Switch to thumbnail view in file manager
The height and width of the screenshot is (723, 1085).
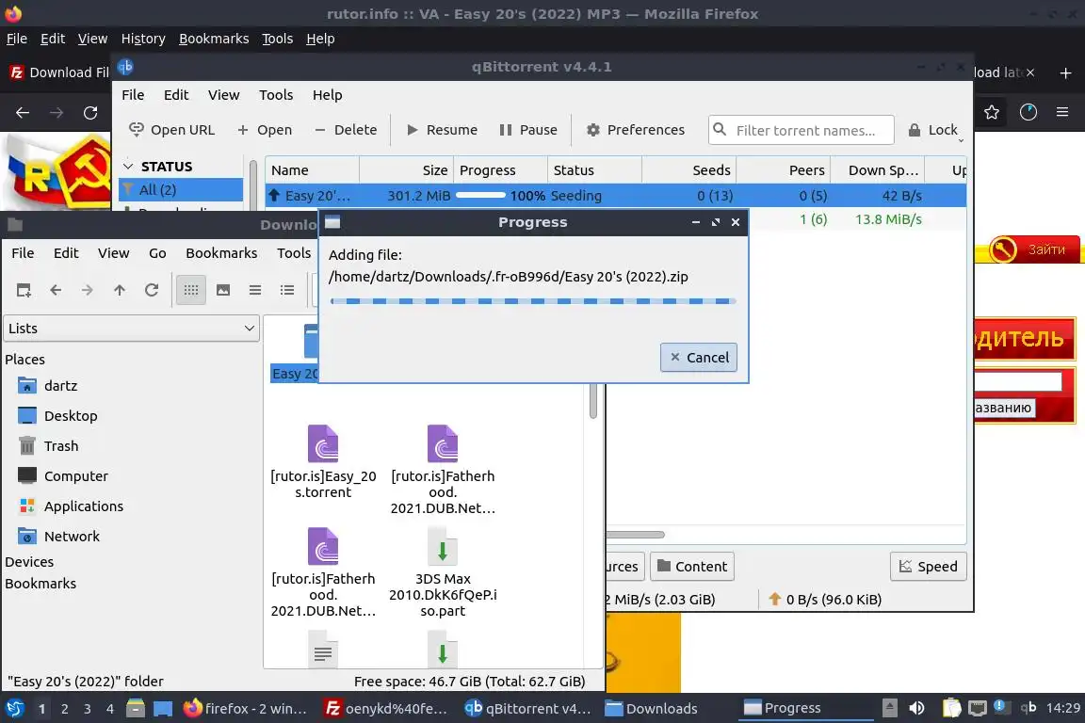[223, 290]
